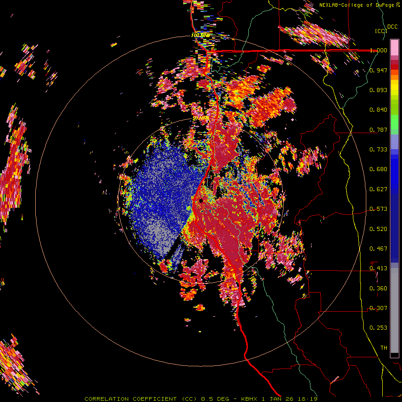Click the DCC label above the color bar
The height and width of the screenshot is (402, 402).
point(393,27)
